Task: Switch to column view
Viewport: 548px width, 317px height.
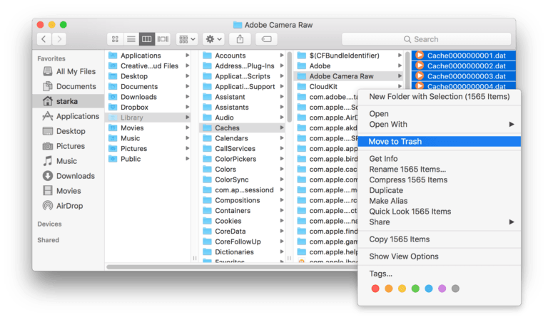Action: 147,39
